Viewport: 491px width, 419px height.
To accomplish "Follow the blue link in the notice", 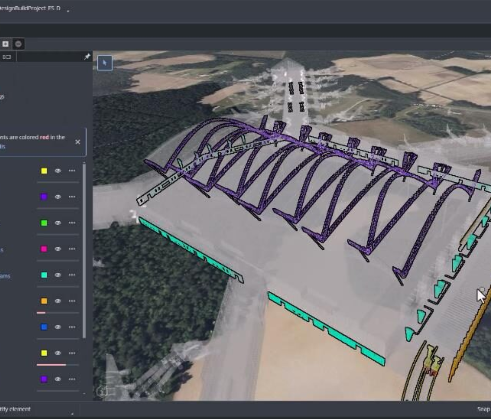I will point(2,147).
